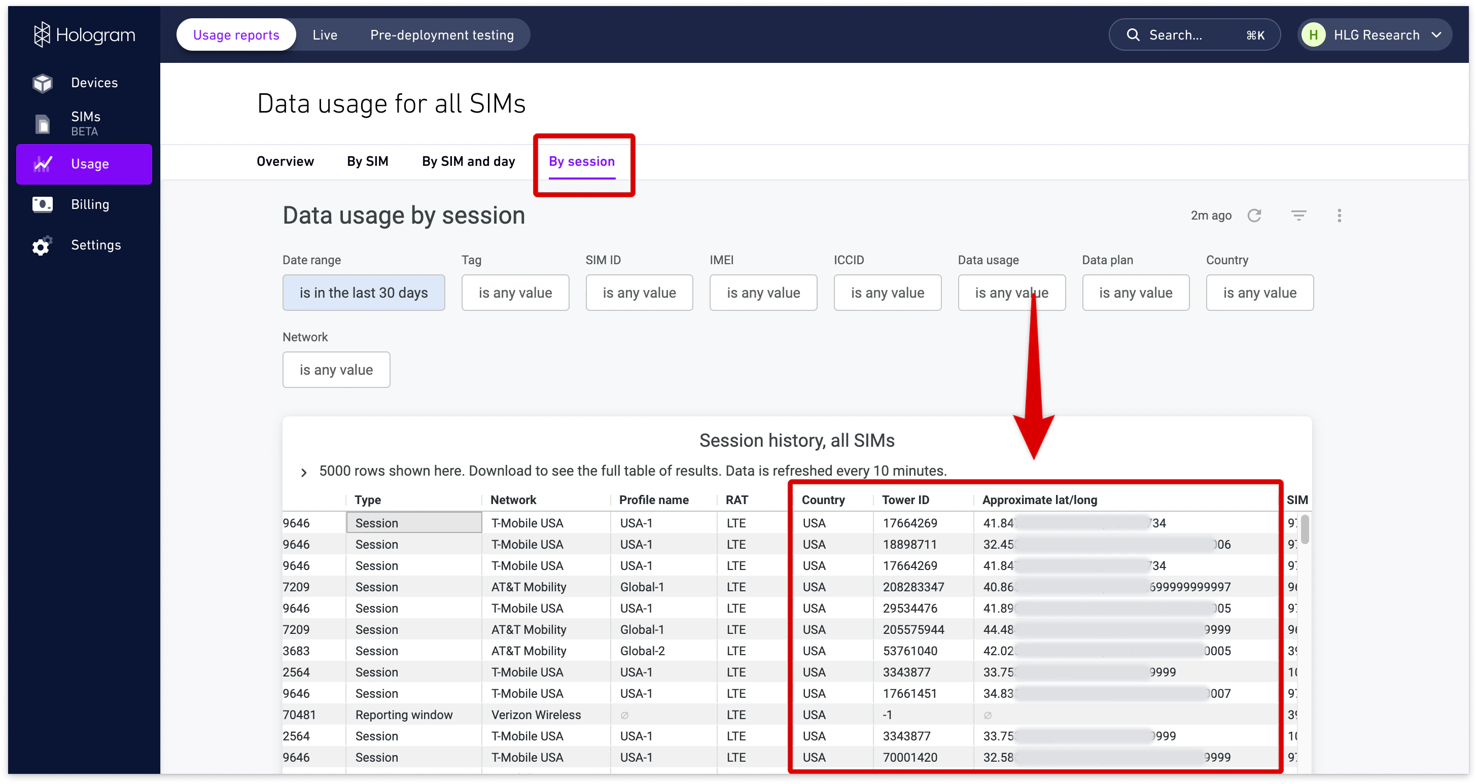Click the Usage chart icon
The image size is (1477, 784).
tap(43, 164)
